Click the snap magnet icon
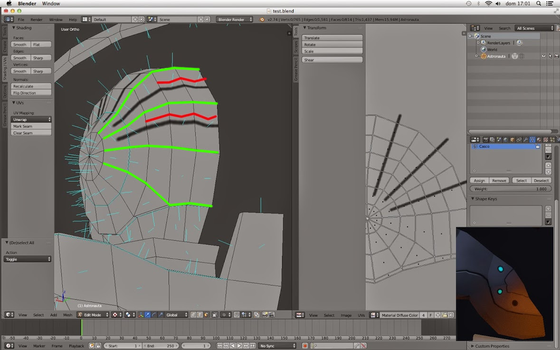Screen dimensions: 560x350 pyautogui.click(x=237, y=315)
